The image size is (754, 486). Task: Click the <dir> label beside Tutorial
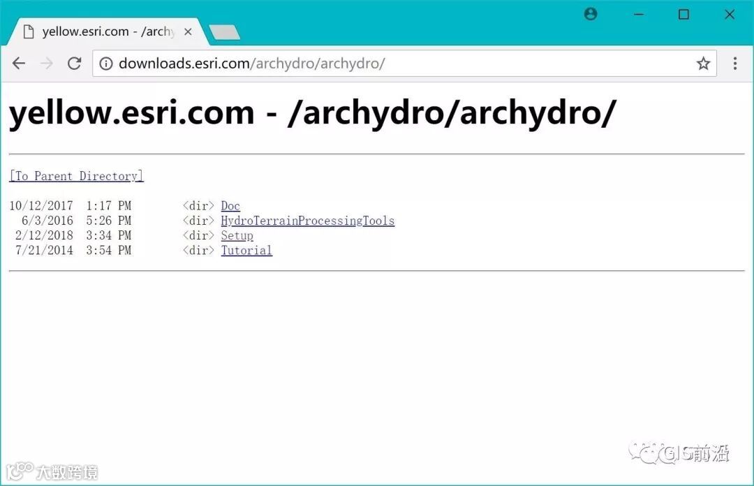pos(198,250)
